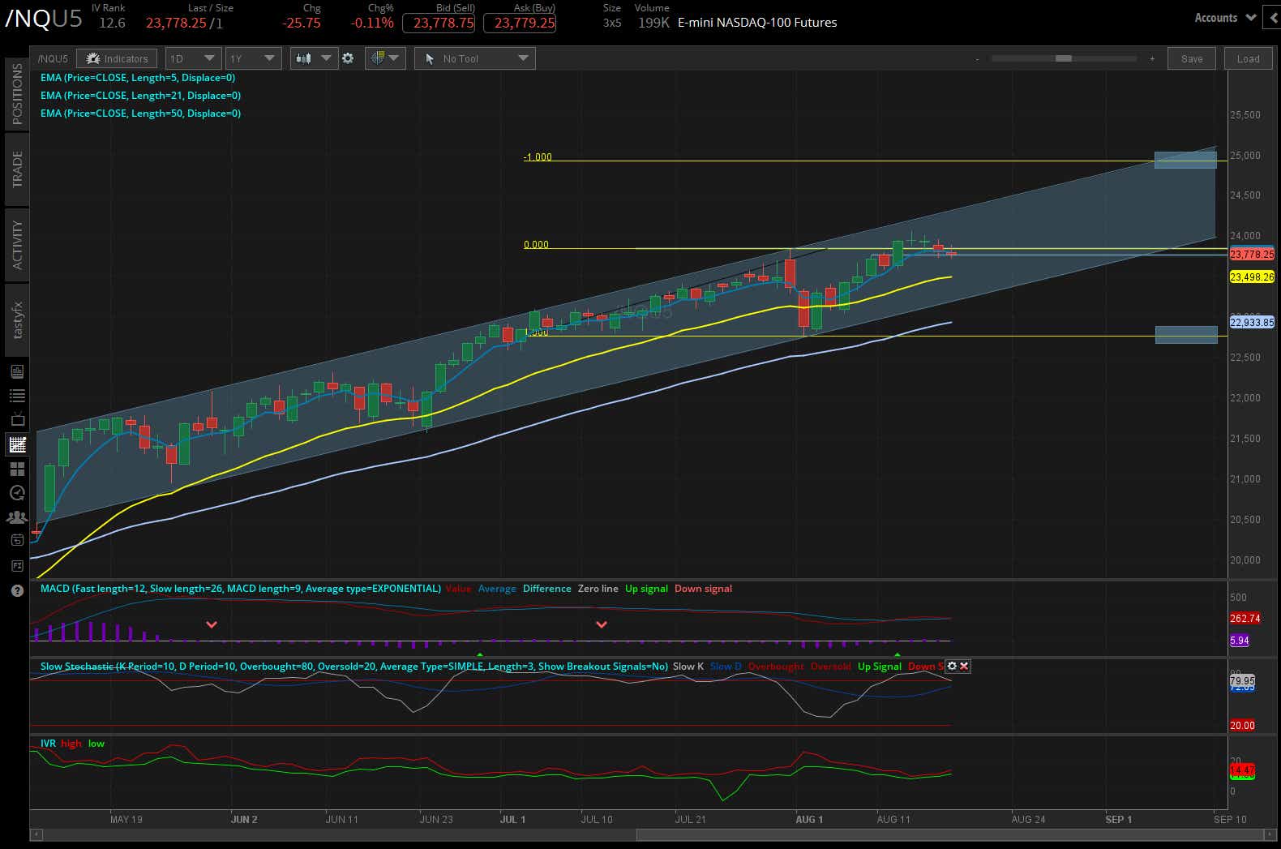This screenshot has height=849, width=1281.
Task: Open Slow Stochastic study settings gear
Action: [952, 667]
